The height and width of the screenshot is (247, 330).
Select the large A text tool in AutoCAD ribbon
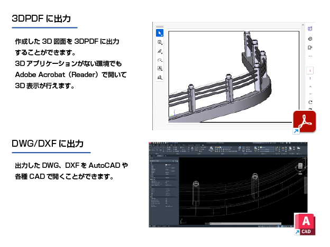(192, 148)
